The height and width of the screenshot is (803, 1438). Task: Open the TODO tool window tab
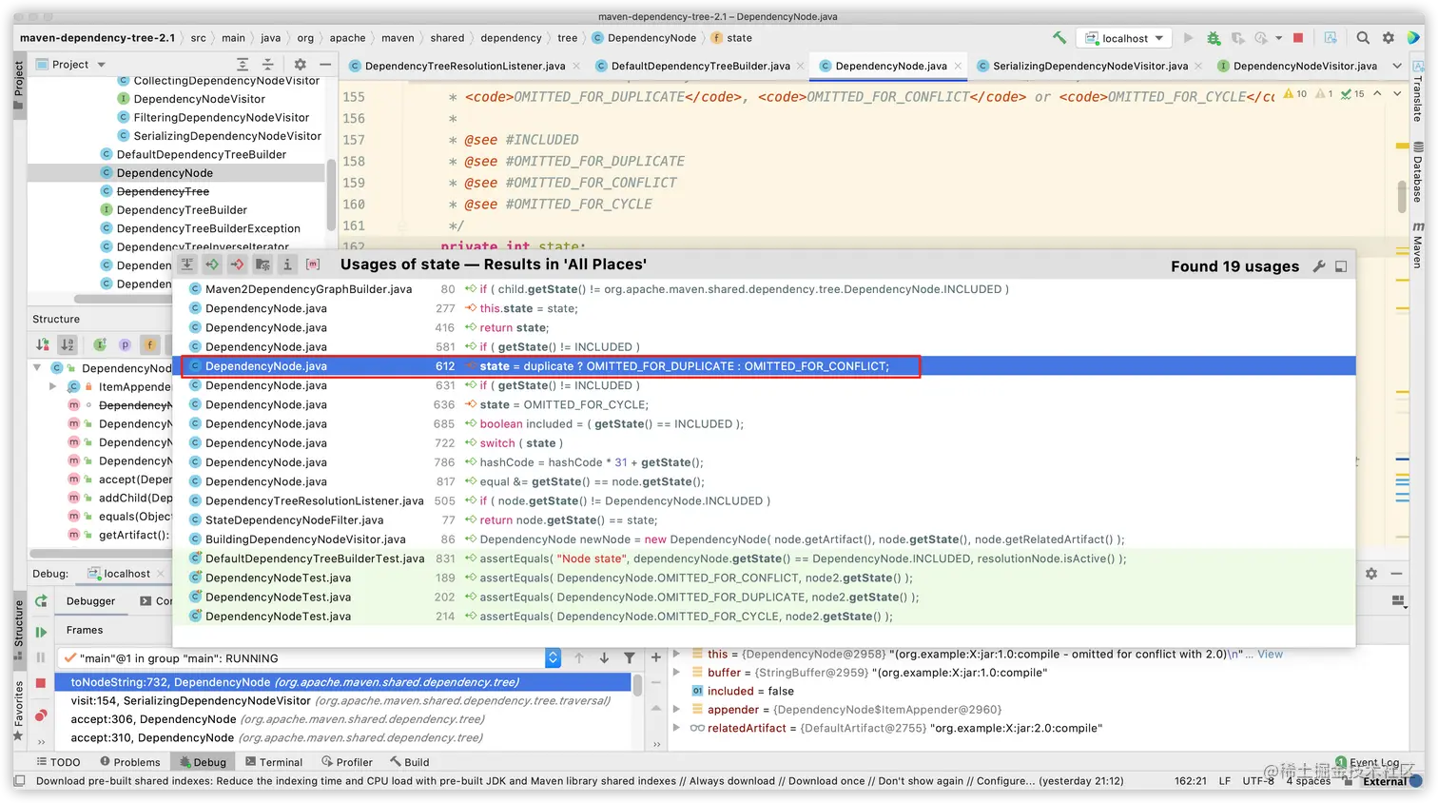click(59, 762)
